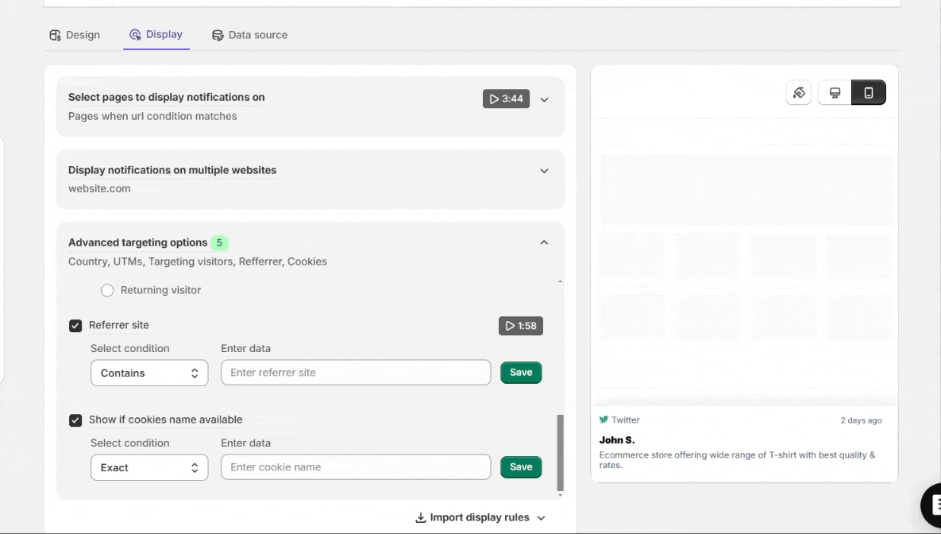
Task: Open the Exact condition dropdown
Action: click(x=149, y=468)
